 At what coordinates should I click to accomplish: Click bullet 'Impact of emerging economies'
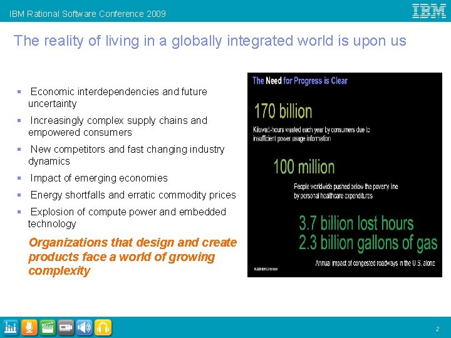click(99, 178)
